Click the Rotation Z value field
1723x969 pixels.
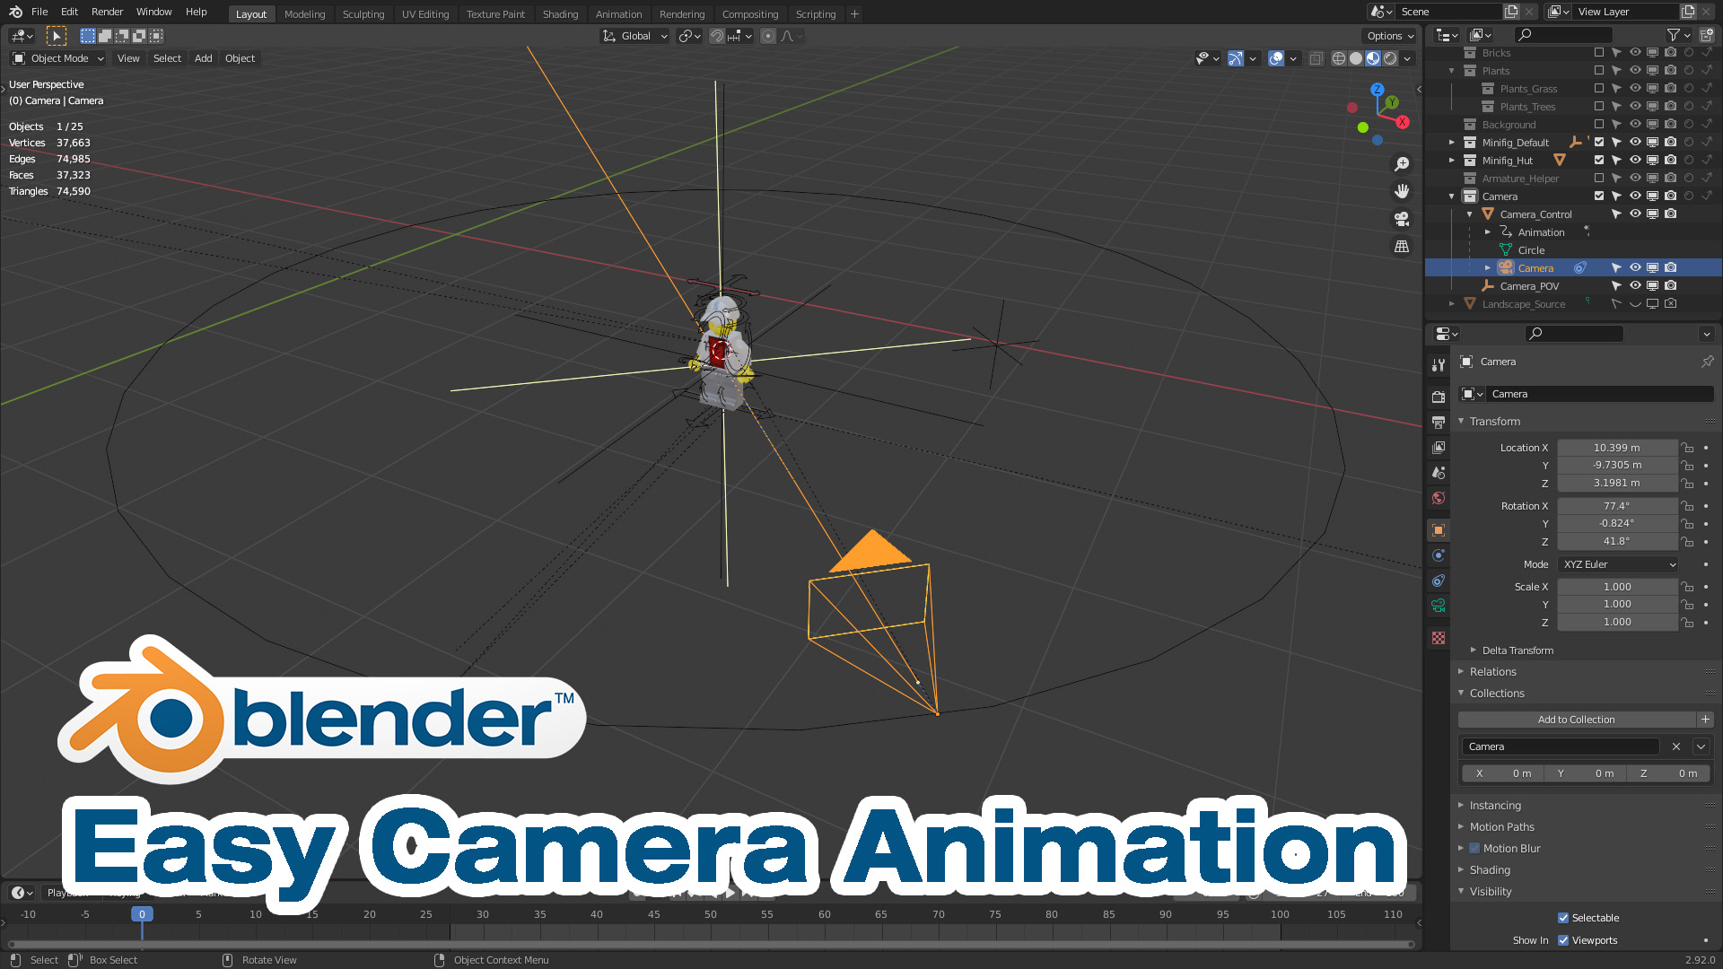point(1617,542)
